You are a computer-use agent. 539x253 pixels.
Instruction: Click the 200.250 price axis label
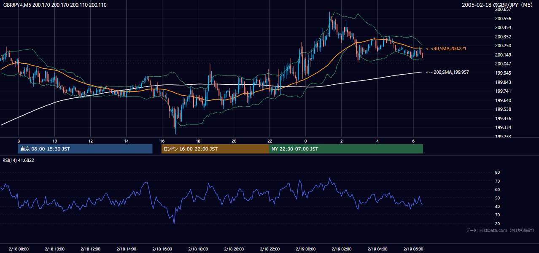click(503, 46)
